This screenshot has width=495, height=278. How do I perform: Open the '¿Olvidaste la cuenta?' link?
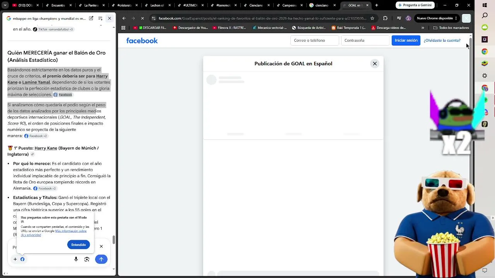coord(442,41)
